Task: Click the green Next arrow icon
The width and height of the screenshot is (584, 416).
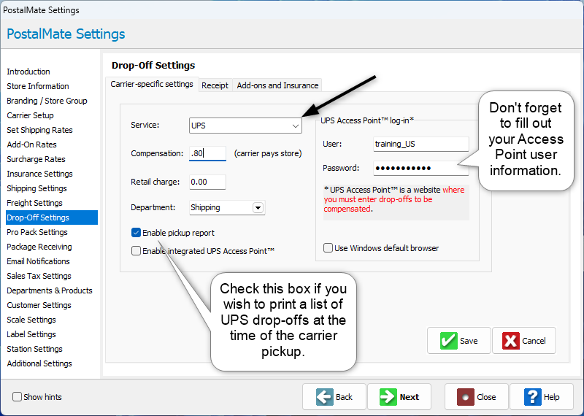Action: coord(388,397)
